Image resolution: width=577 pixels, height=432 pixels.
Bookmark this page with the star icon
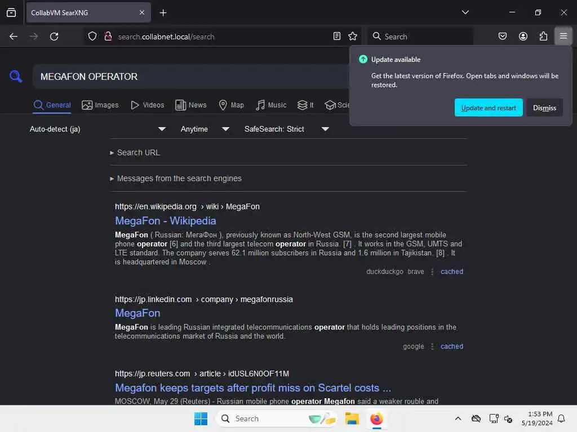[353, 36]
